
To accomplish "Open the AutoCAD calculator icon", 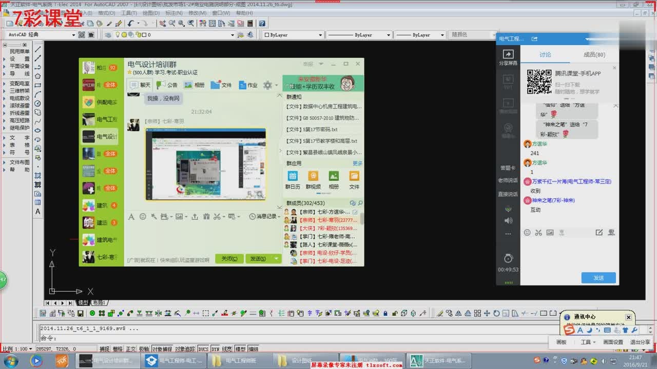I will click(250, 24).
